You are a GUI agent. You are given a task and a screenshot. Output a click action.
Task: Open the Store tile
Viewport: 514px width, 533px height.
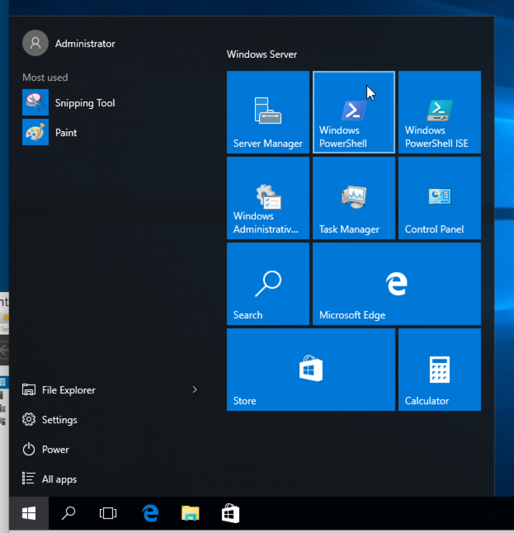coord(311,370)
